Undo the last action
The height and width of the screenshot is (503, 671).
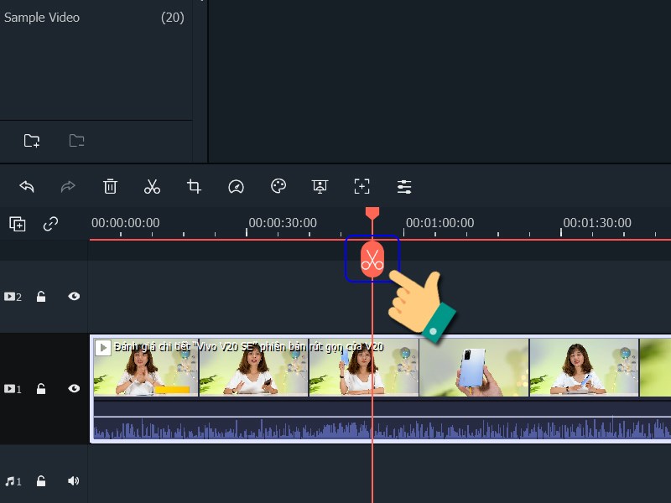26,186
